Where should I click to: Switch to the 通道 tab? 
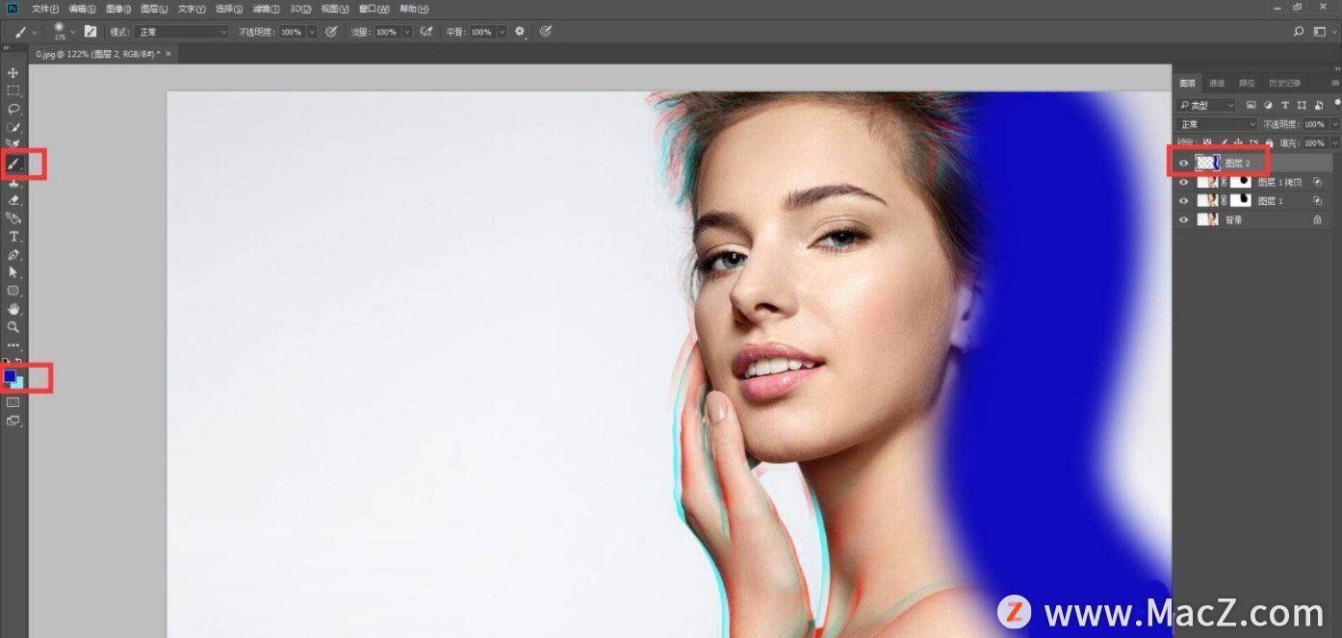coord(1217,83)
